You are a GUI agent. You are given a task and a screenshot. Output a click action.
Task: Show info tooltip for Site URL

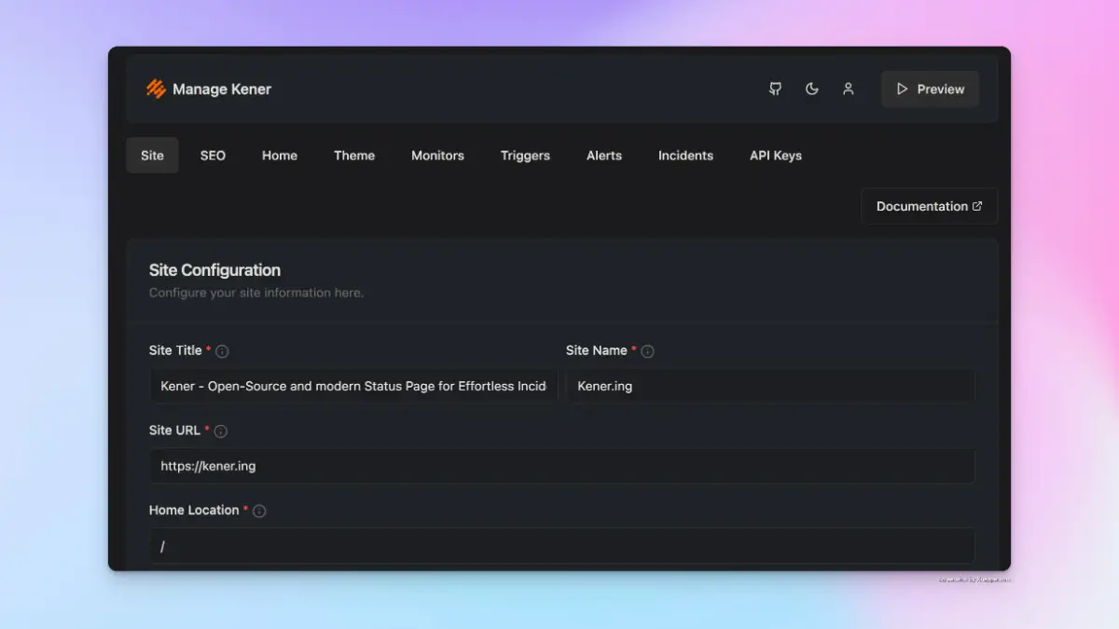click(x=221, y=431)
